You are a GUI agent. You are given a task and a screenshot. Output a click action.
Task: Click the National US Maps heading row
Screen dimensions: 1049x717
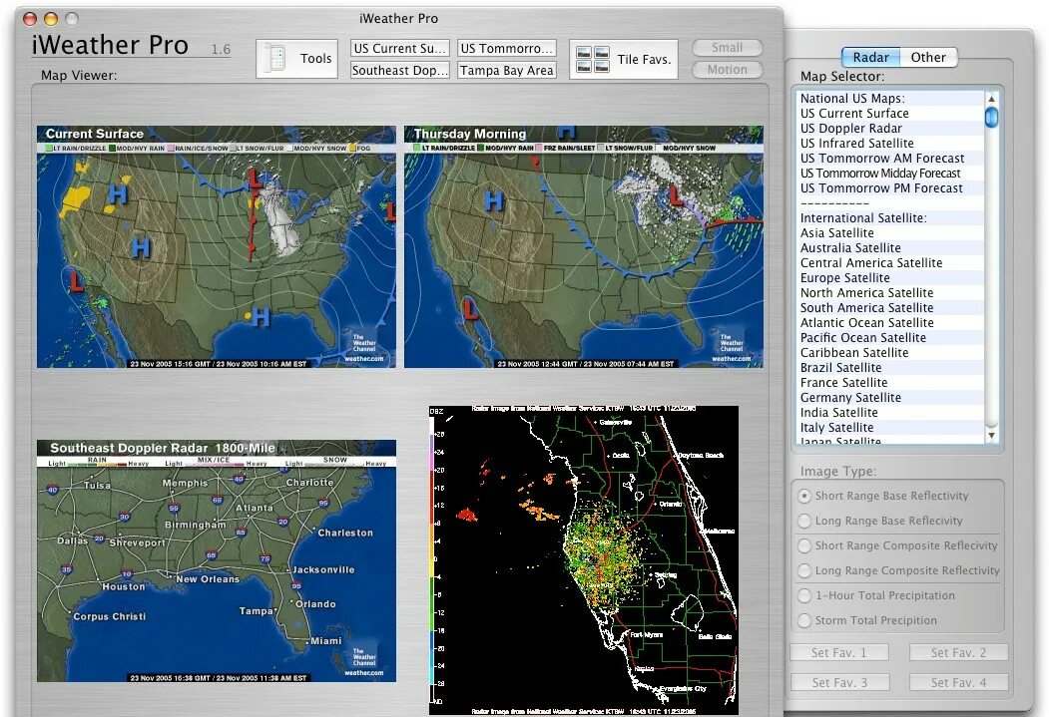point(889,99)
